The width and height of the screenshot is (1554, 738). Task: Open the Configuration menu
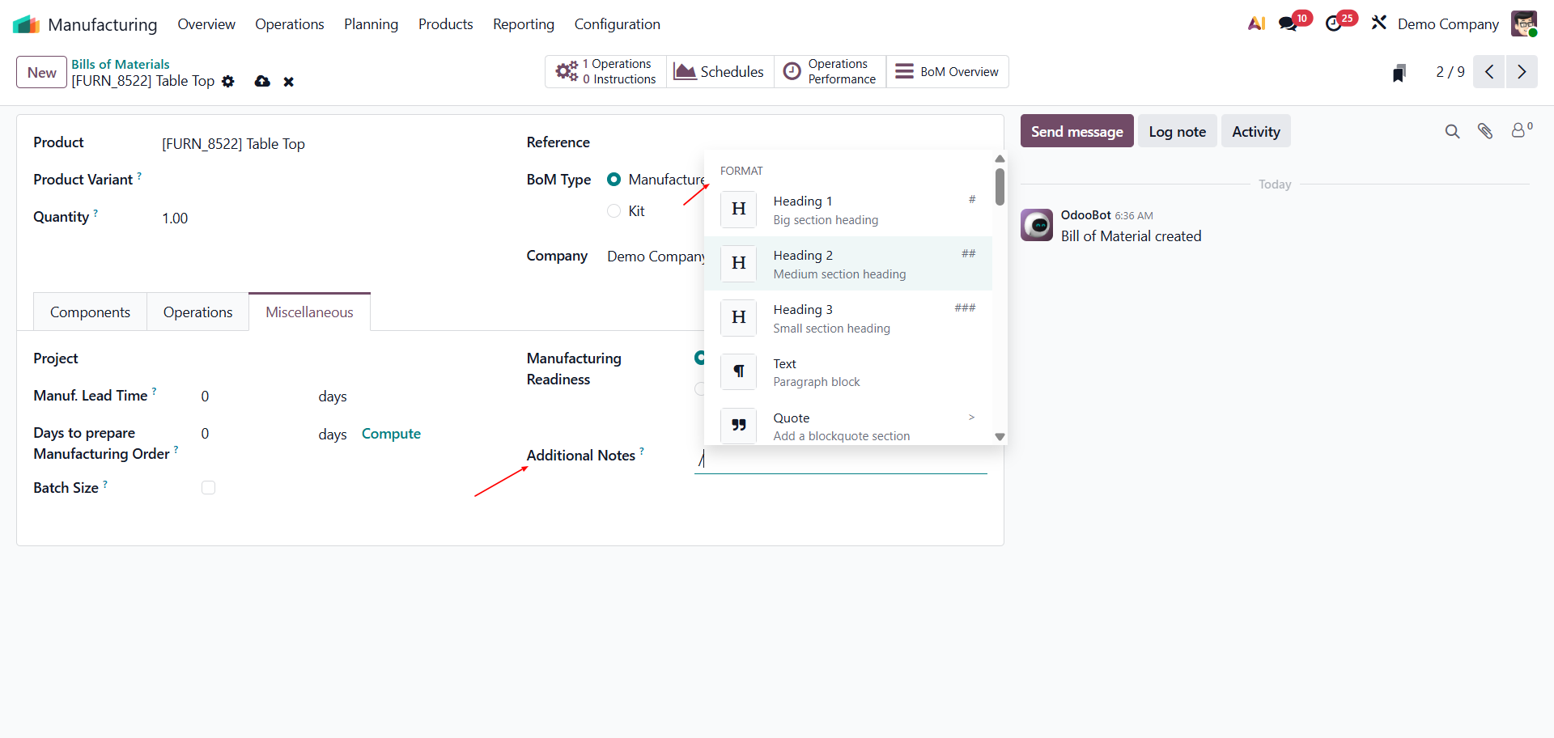pos(617,24)
